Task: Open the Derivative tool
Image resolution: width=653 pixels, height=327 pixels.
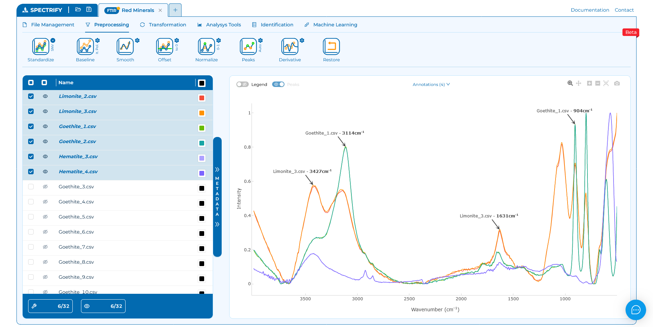Action: click(x=290, y=48)
